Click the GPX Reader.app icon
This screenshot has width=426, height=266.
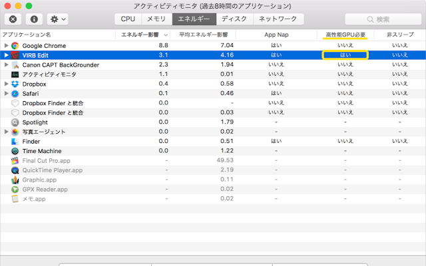point(15,190)
